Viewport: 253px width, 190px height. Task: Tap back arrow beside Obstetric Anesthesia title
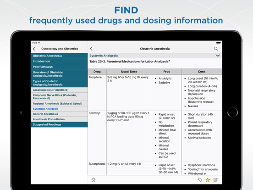pos(91,49)
